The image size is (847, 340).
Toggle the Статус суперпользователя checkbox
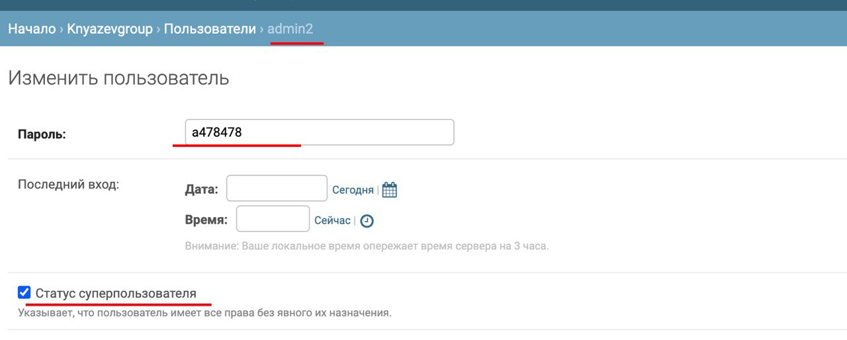click(24, 292)
